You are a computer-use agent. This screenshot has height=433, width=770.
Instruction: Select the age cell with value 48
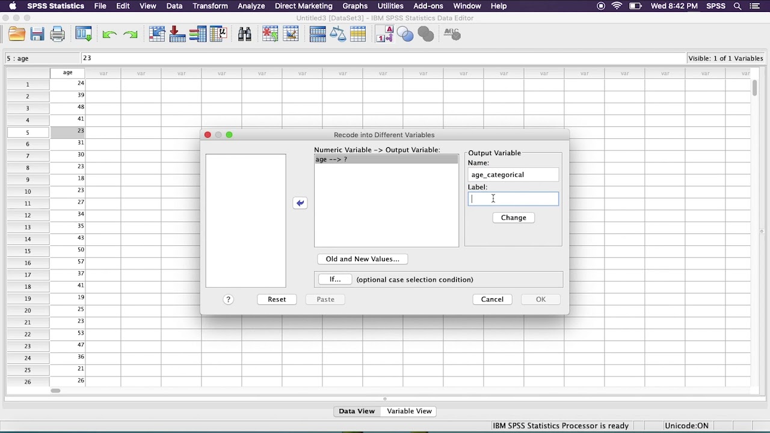(67, 108)
